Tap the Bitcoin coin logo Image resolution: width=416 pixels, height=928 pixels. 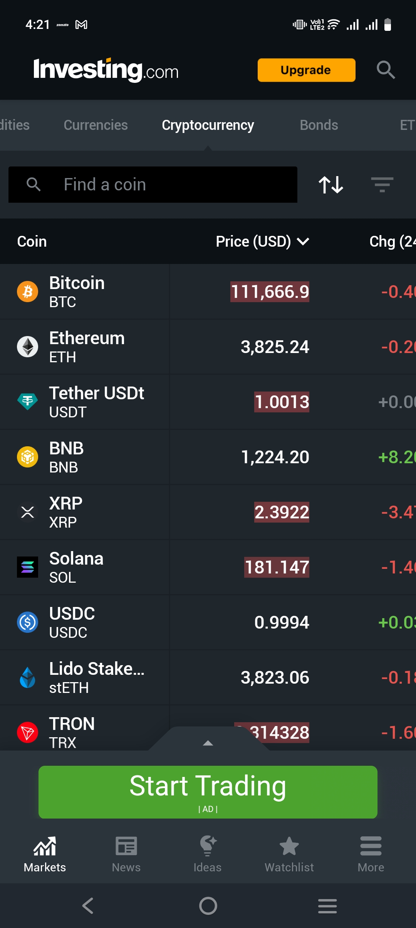tap(27, 292)
